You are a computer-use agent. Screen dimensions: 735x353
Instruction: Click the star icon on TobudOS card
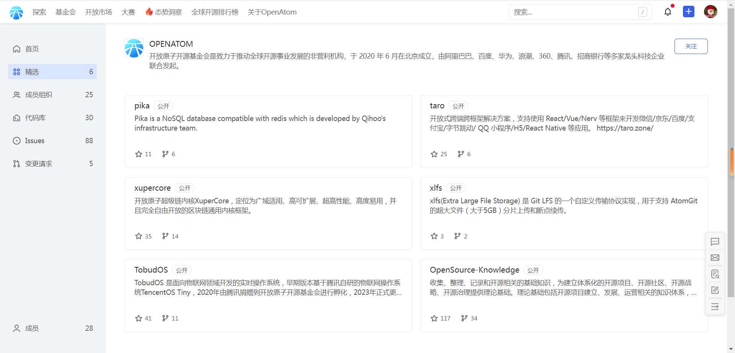[139, 318]
